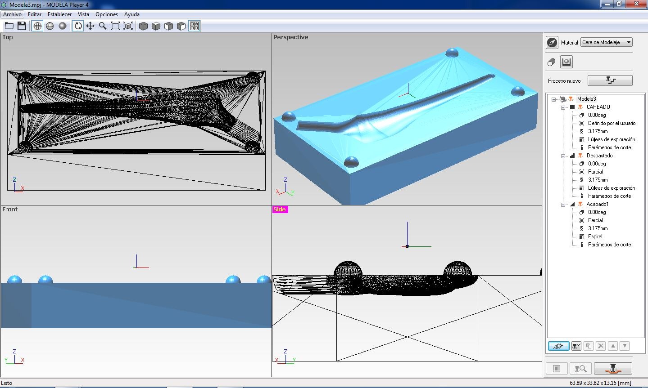Click the model-in-block modeling form icon
648x388 pixels.
pos(566,62)
